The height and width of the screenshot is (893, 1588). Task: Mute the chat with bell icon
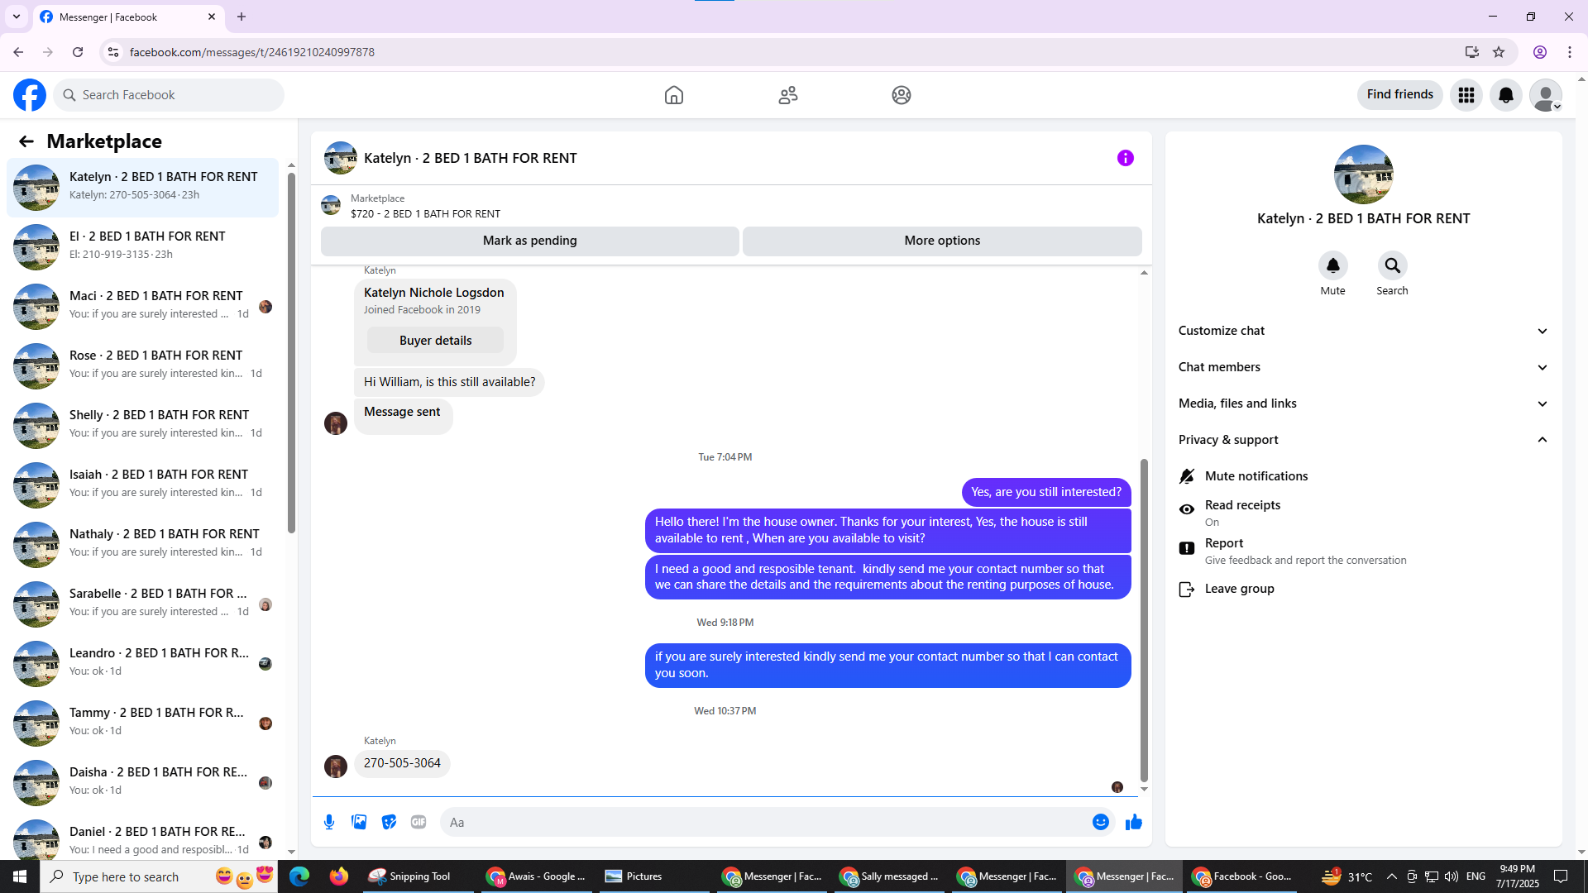[1333, 265]
